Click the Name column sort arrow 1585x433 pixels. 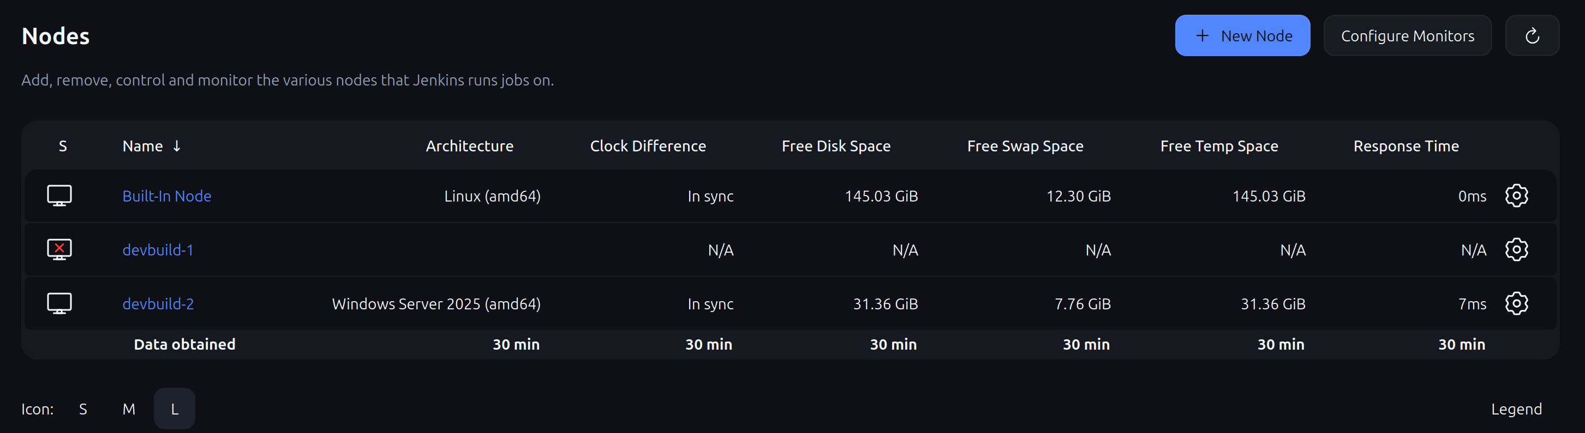pyautogui.click(x=177, y=146)
